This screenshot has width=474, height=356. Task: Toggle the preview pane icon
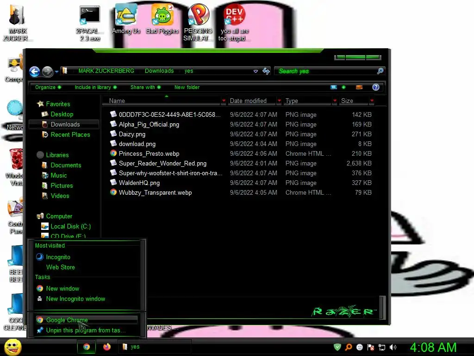359,87
